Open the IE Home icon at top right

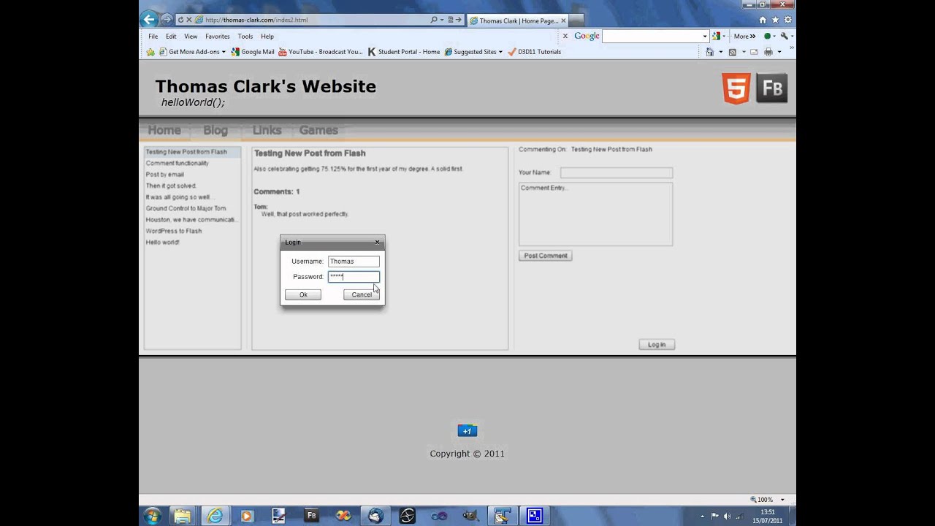pos(763,20)
